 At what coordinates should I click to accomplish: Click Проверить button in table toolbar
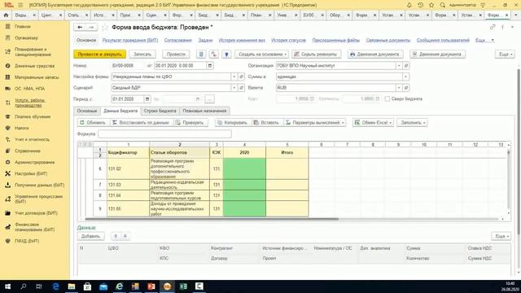(190, 123)
